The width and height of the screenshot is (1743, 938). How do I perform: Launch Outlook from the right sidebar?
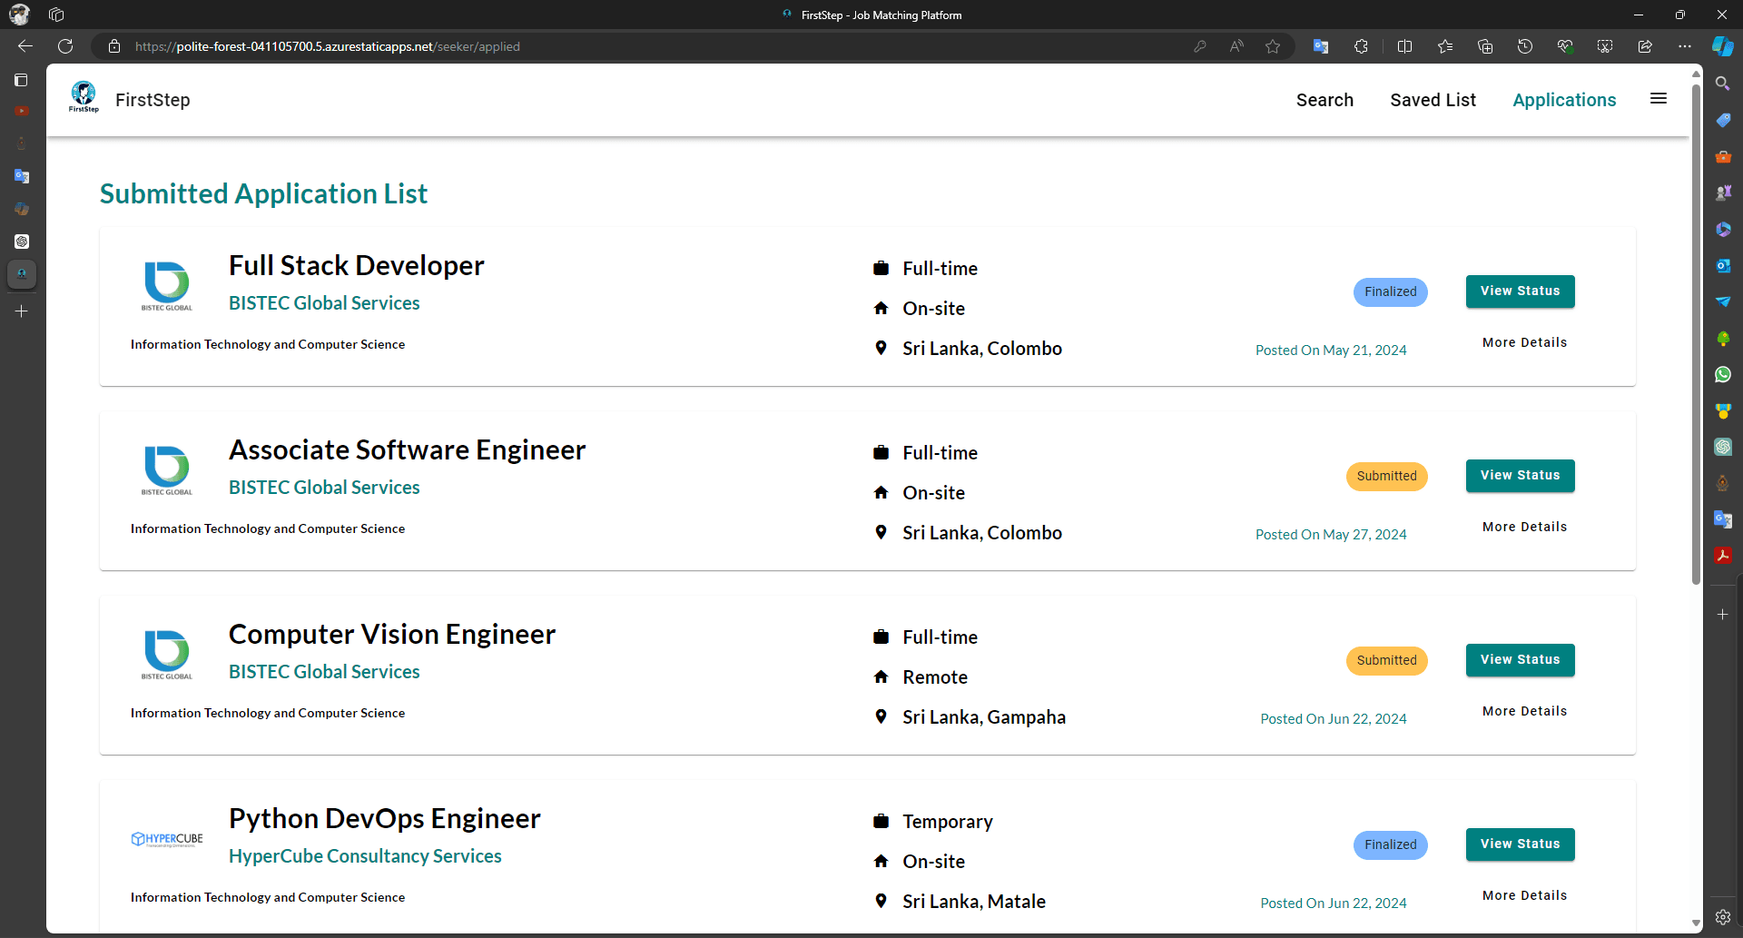click(x=1724, y=265)
